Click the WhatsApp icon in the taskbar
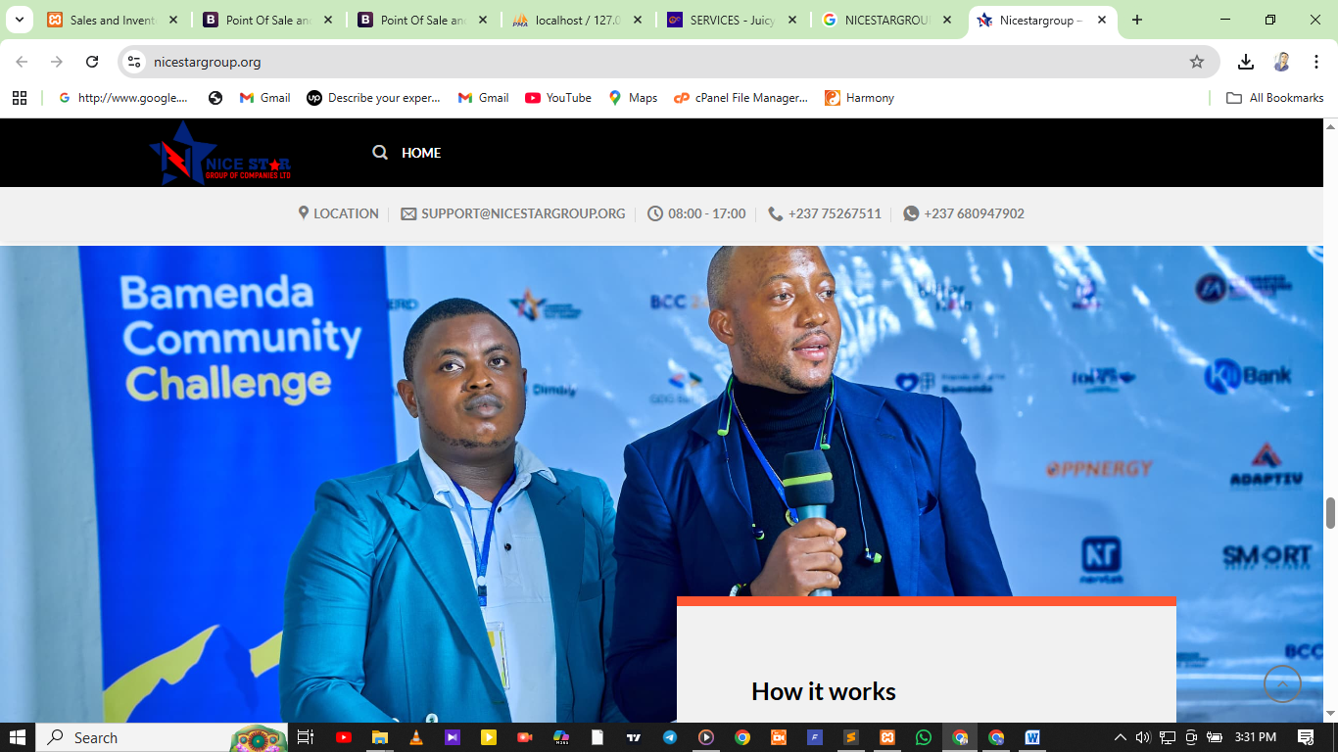 click(x=924, y=737)
